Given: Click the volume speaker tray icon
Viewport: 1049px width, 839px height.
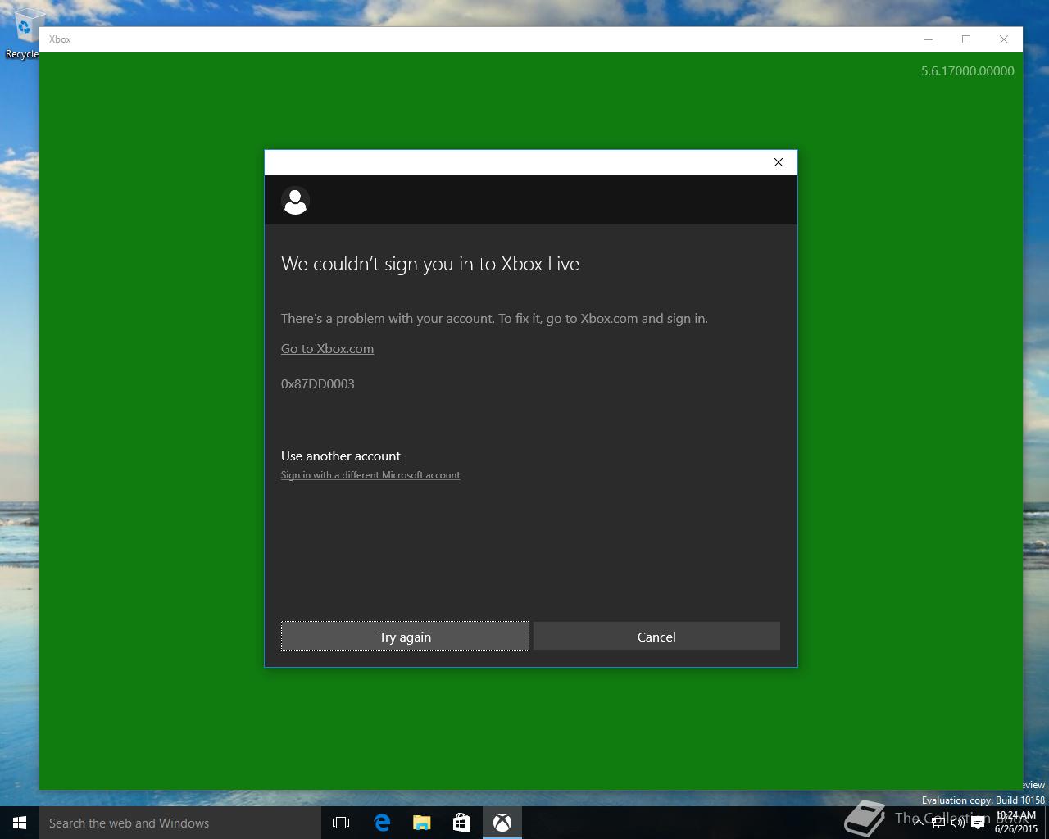Looking at the screenshot, I should coord(957,823).
